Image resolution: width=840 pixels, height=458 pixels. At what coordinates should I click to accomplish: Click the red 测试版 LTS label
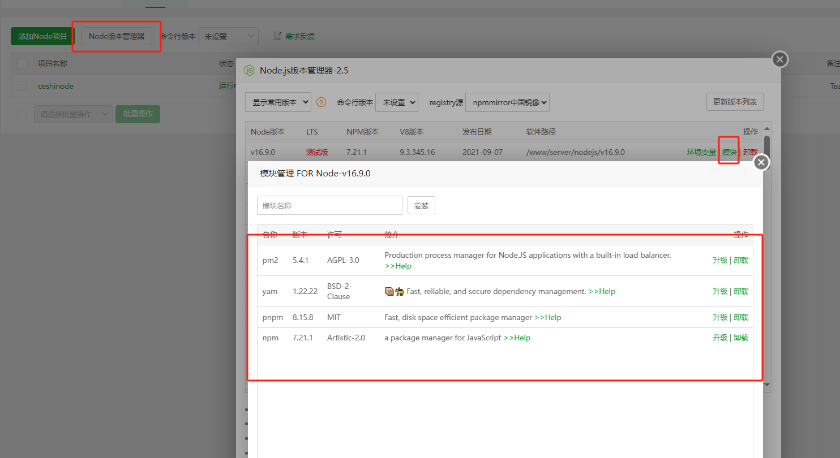pos(317,152)
